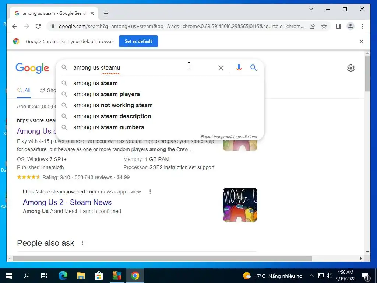Open Microsoft Store from taskbar
This screenshot has width=377, height=283.
pyautogui.click(x=99, y=276)
